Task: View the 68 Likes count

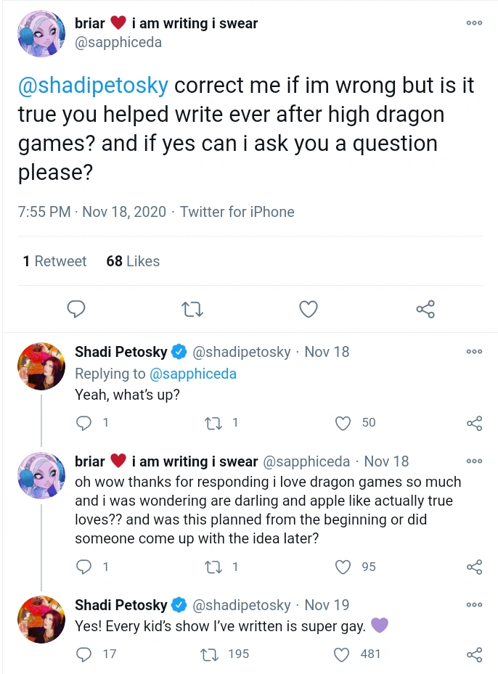Action: pyautogui.click(x=132, y=260)
